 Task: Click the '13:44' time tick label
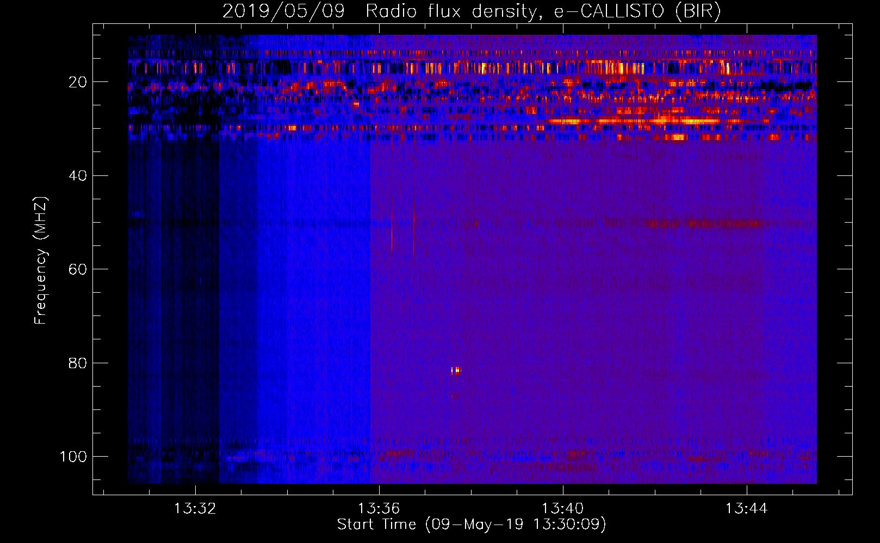(x=746, y=508)
